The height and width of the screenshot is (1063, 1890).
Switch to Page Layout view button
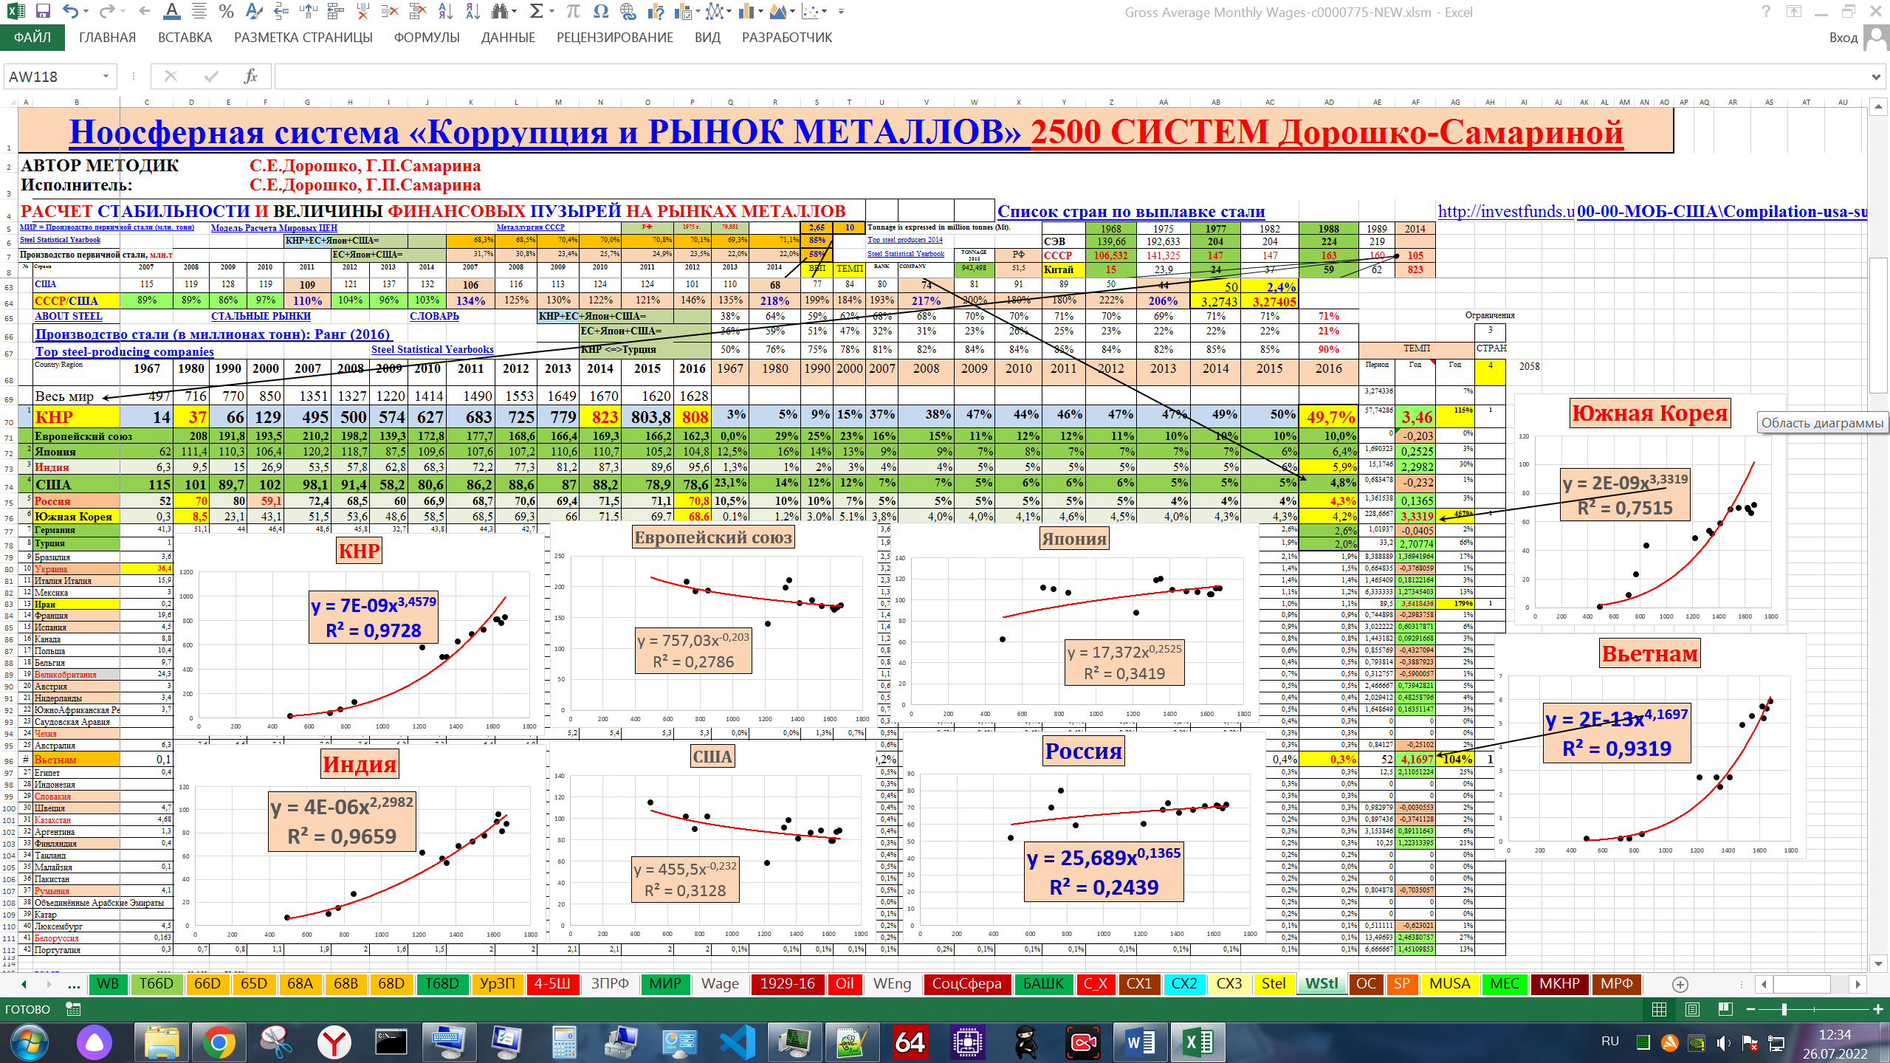click(x=1692, y=1009)
